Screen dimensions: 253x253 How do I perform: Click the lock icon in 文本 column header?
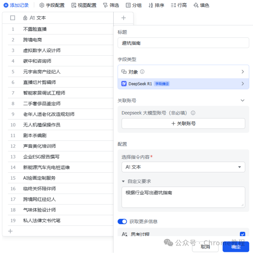coord(25,18)
